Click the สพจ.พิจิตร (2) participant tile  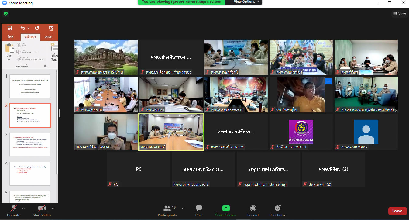334,169
